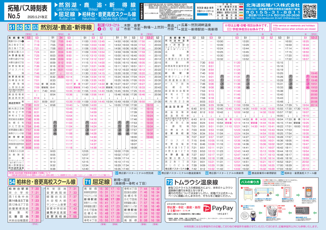Click legend badge 52 帯広駅バスターミナル⇔鹿追営業所

pos(159,173)
